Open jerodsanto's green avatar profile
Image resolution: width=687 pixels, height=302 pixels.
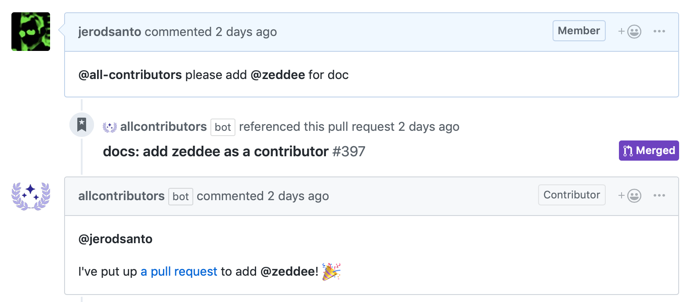(31, 32)
